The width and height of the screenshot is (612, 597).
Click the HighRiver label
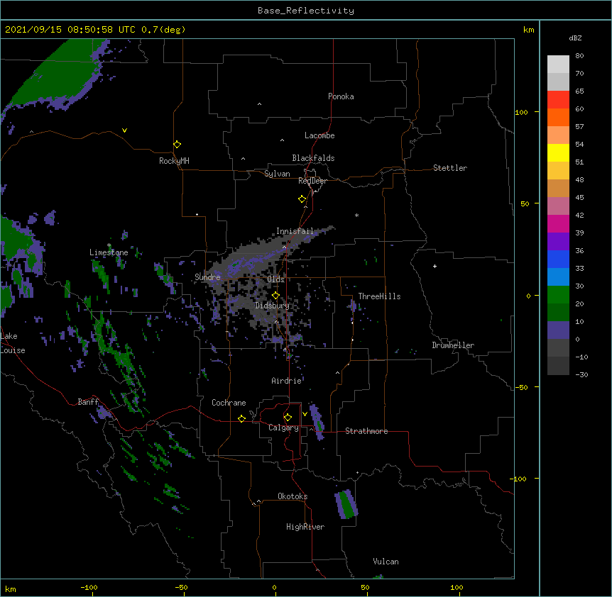click(305, 527)
